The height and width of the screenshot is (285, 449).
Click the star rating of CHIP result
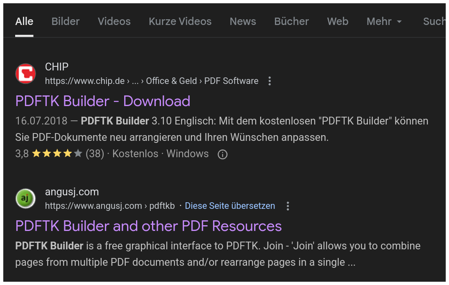57,154
